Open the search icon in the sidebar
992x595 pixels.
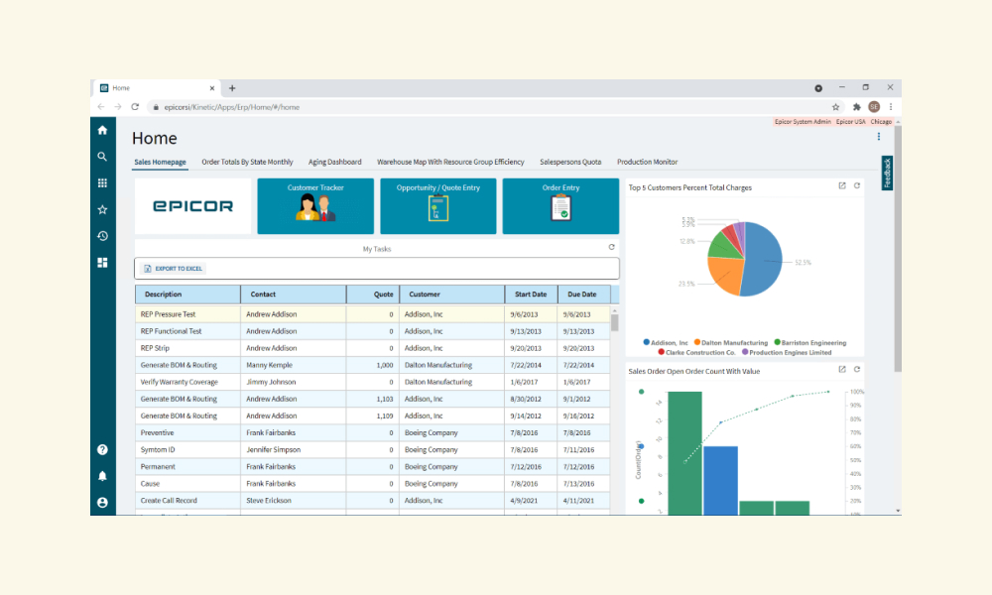(102, 157)
